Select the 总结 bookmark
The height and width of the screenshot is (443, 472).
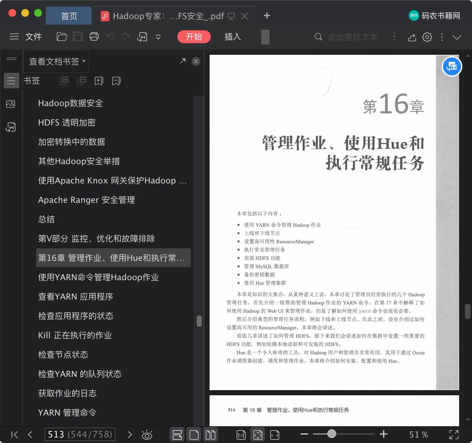tap(46, 219)
